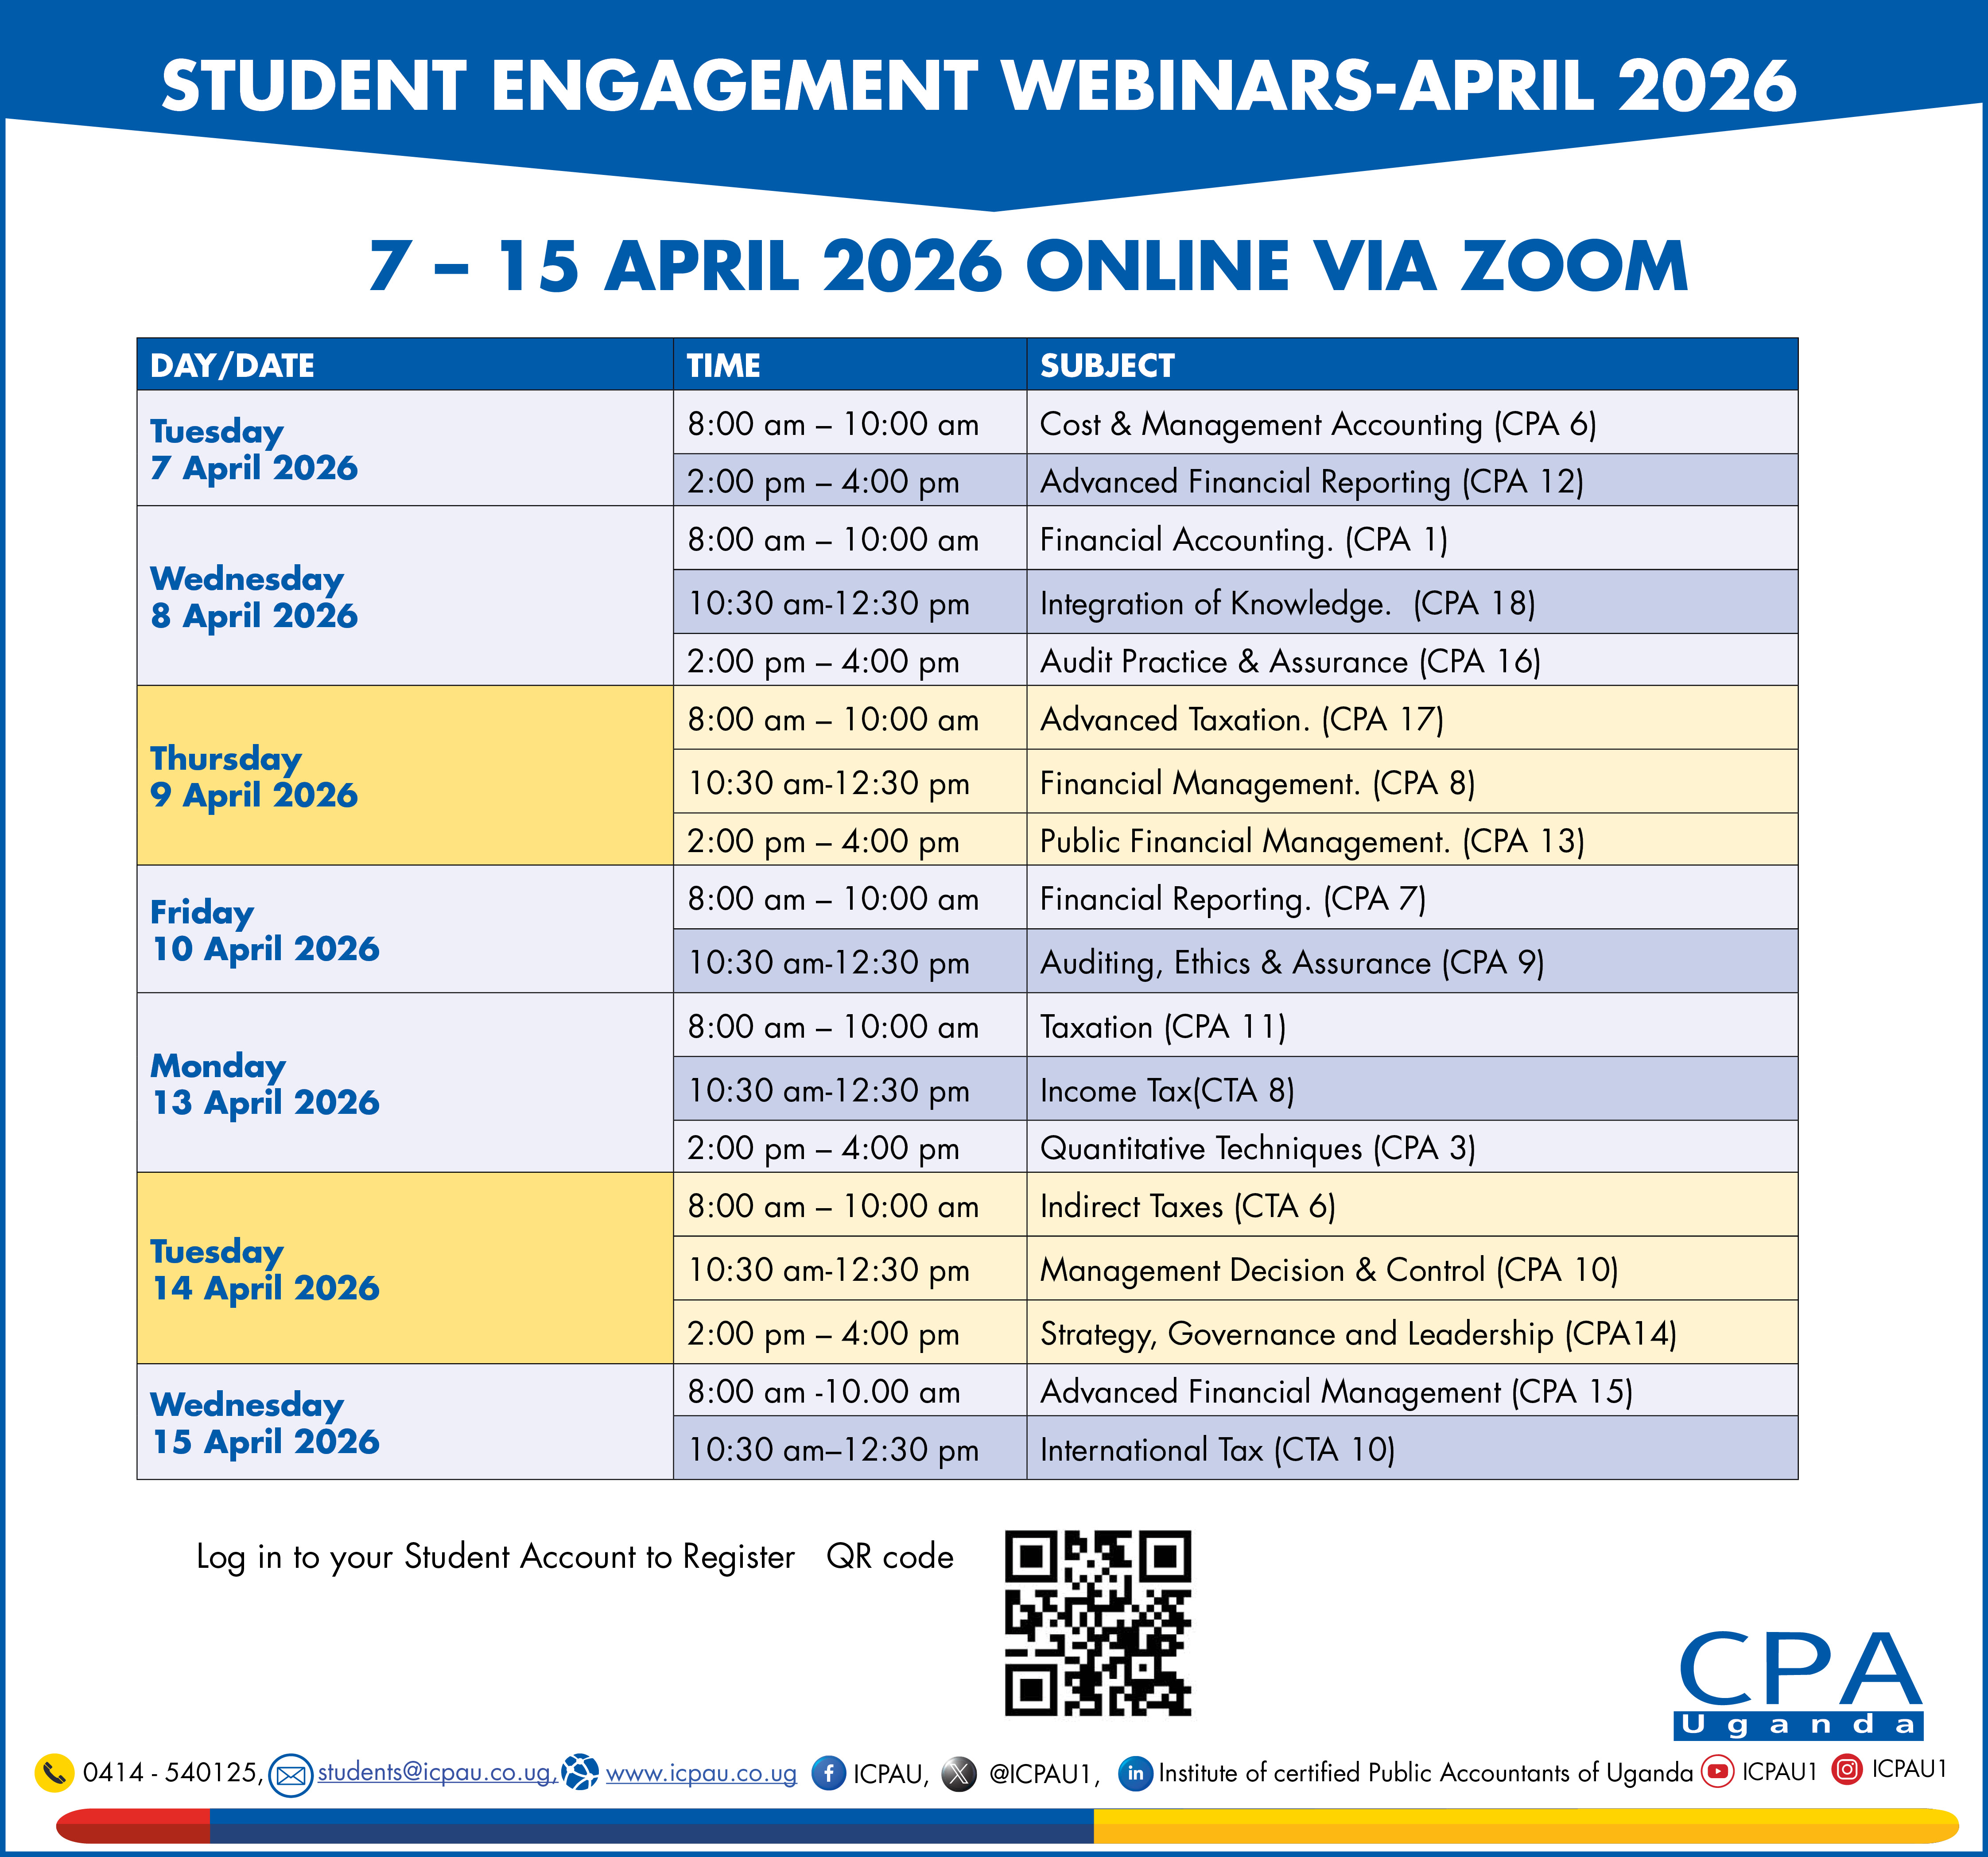Open www.icpau.co.ug website link

pyautogui.click(x=701, y=1773)
